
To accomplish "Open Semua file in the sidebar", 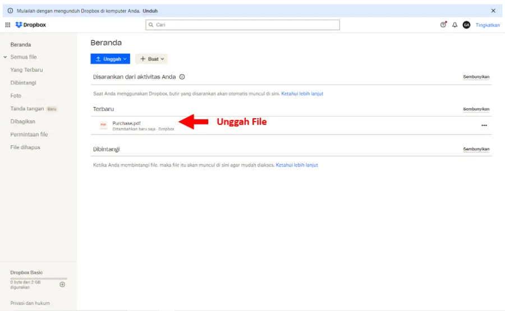I will click(24, 57).
